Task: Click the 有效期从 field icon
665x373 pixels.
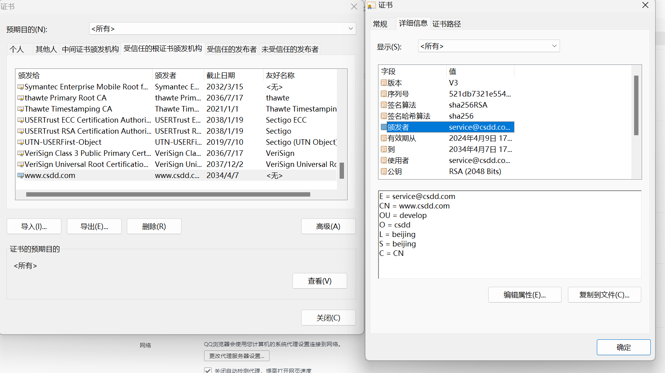Action: (x=384, y=138)
